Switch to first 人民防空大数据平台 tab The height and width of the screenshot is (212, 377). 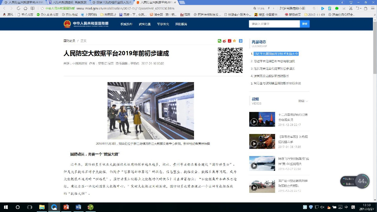[x=23, y=2]
